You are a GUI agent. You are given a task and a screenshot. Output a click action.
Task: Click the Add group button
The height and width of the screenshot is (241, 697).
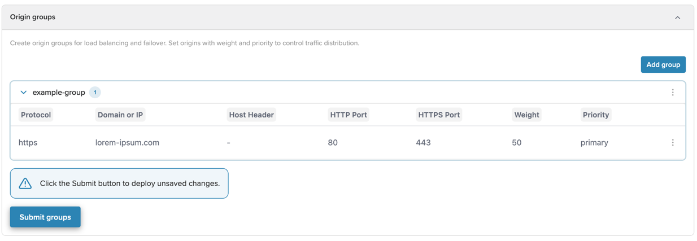(663, 64)
